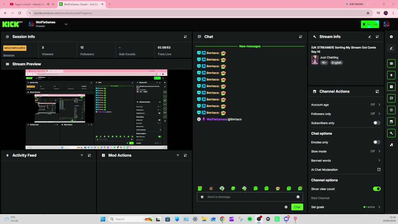Open the info icon in the right sidebar
398x224 pixels.
point(391,37)
